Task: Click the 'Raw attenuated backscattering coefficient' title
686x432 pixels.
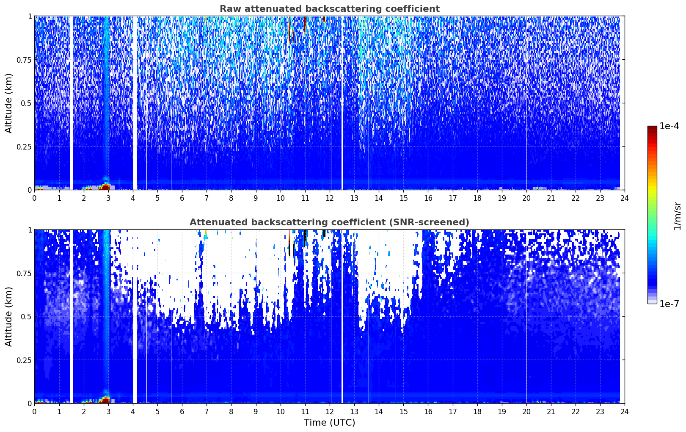Action: (x=329, y=9)
